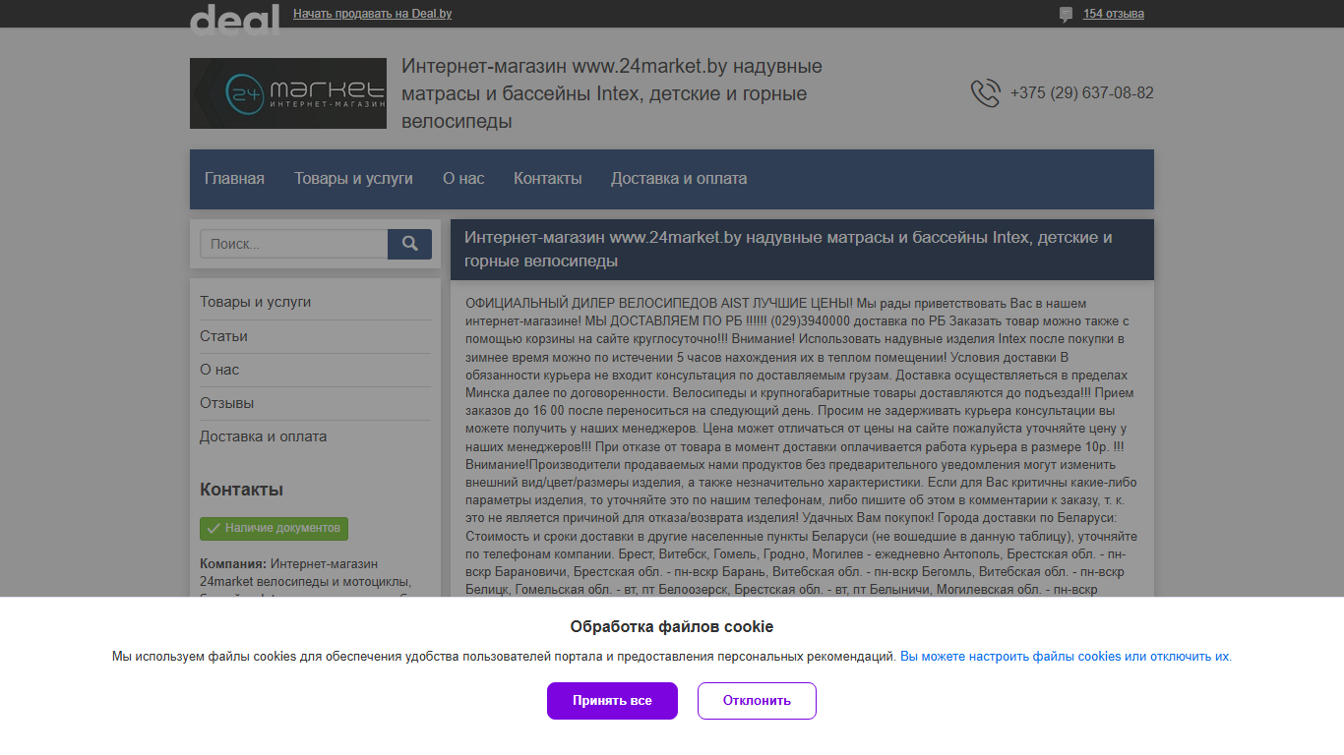Open 'Доставка и оплата' in navigation bar
This screenshot has height=755, width=1344.
click(679, 179)
